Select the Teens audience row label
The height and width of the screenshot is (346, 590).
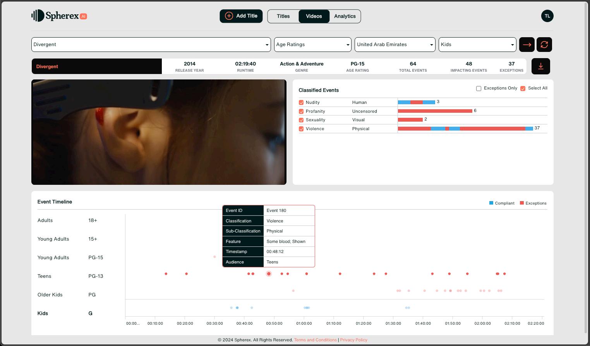point(45,276)
